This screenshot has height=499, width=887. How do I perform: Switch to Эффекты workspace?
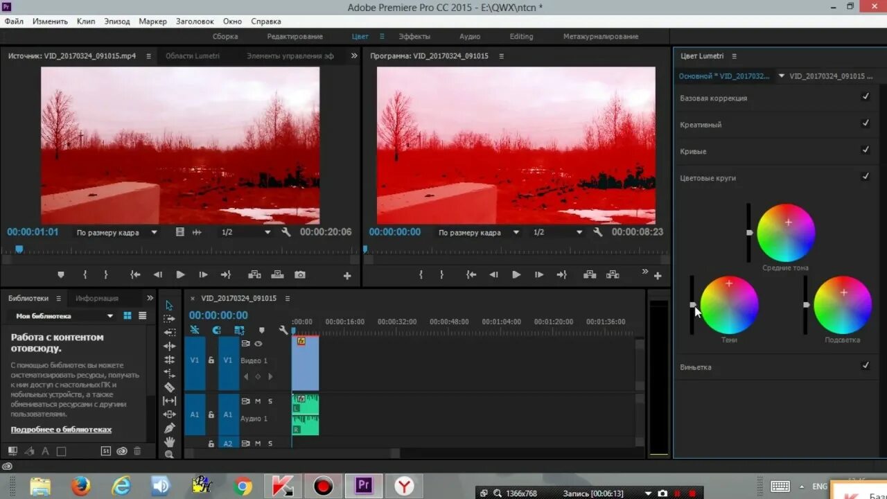414,37
